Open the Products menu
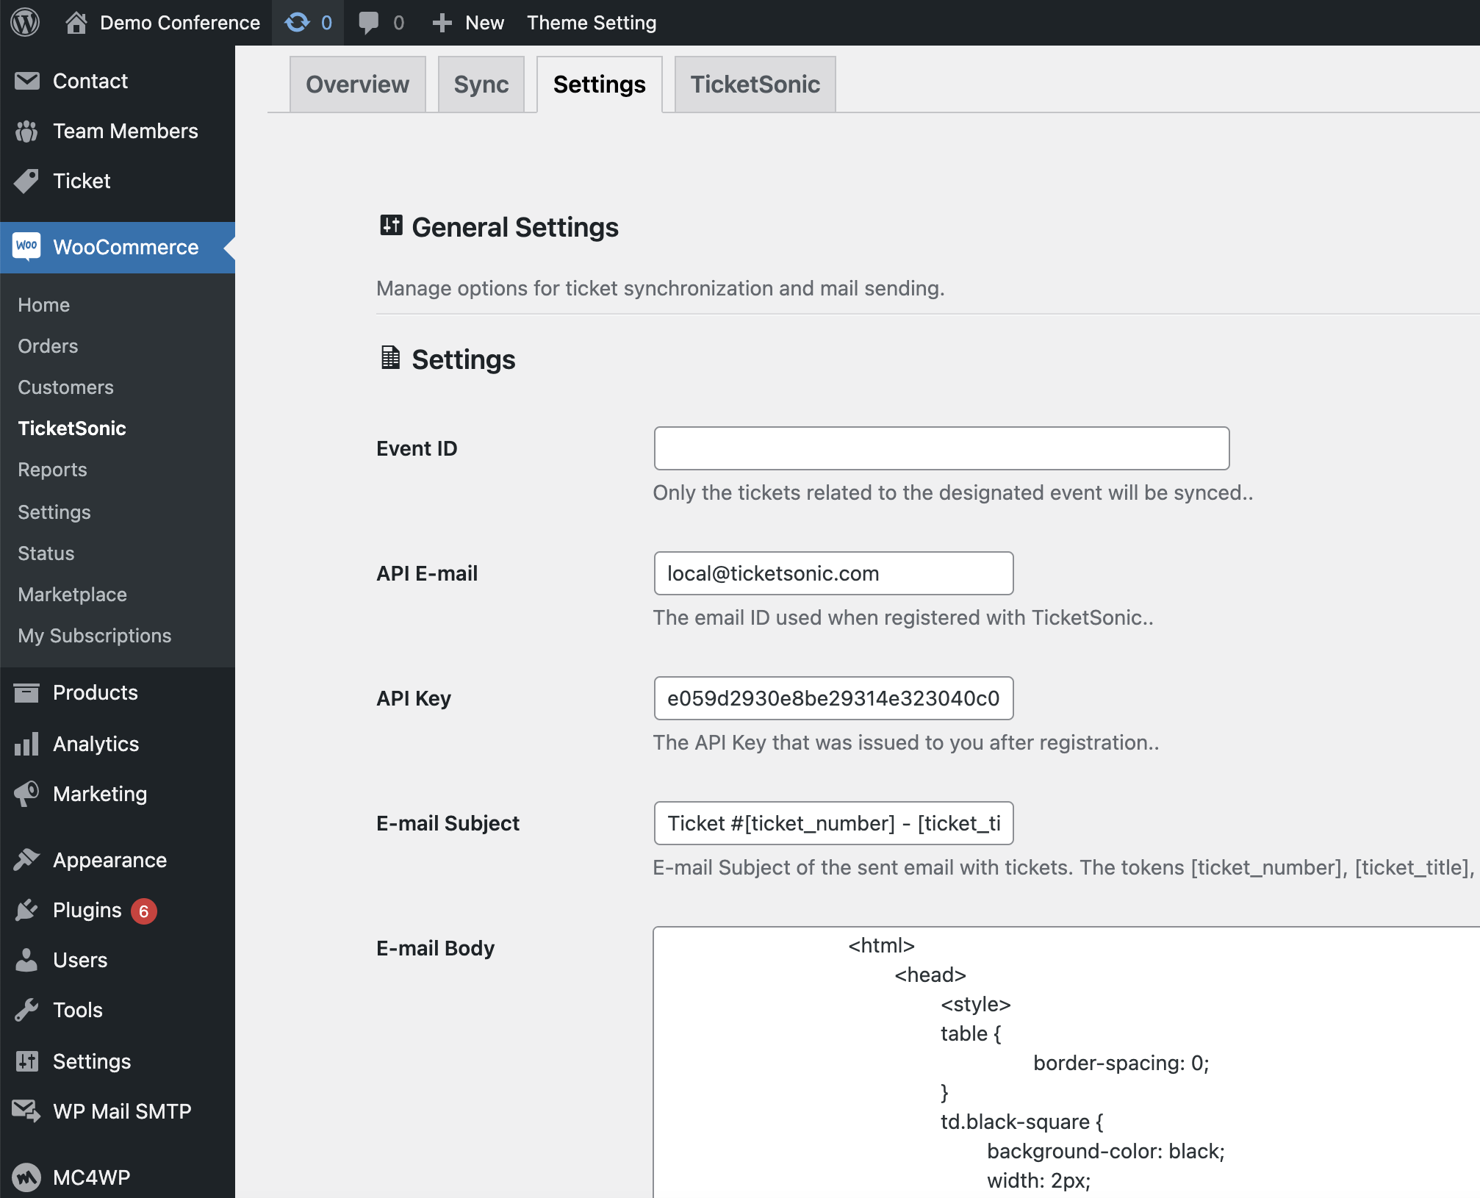 (96, 692)
